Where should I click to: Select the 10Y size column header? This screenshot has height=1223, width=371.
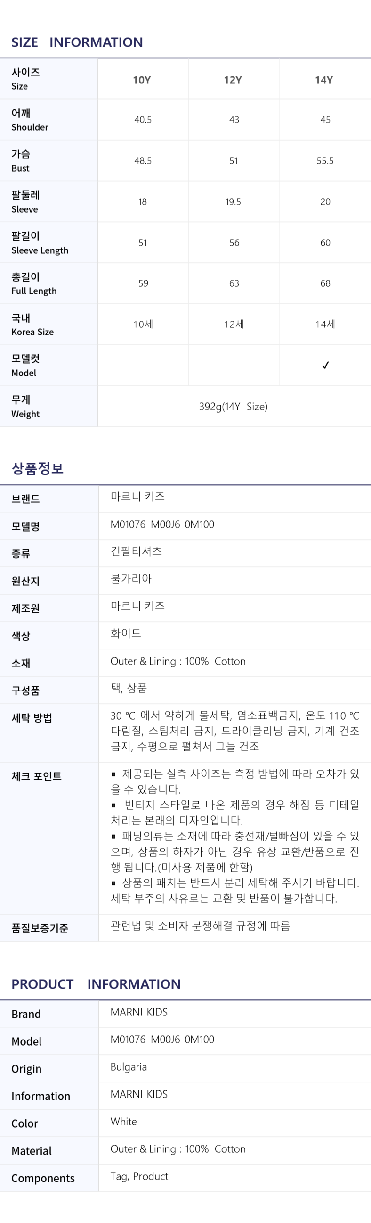(142, 80)
